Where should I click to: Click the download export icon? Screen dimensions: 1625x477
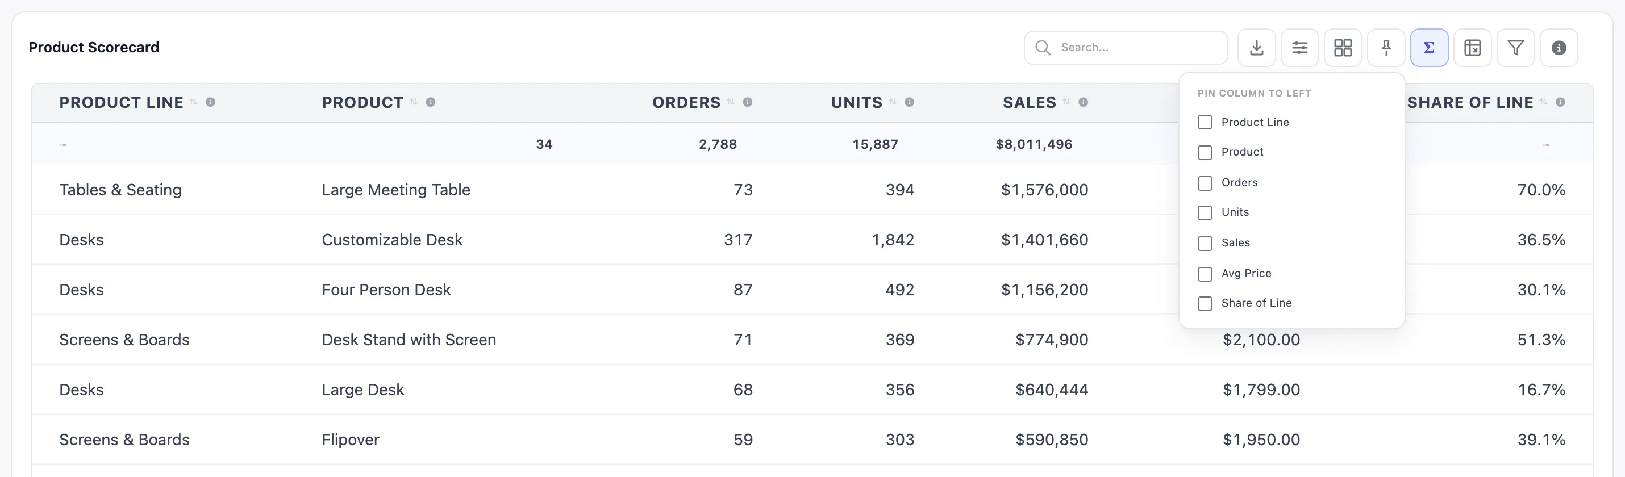(x=1256, y=48)
